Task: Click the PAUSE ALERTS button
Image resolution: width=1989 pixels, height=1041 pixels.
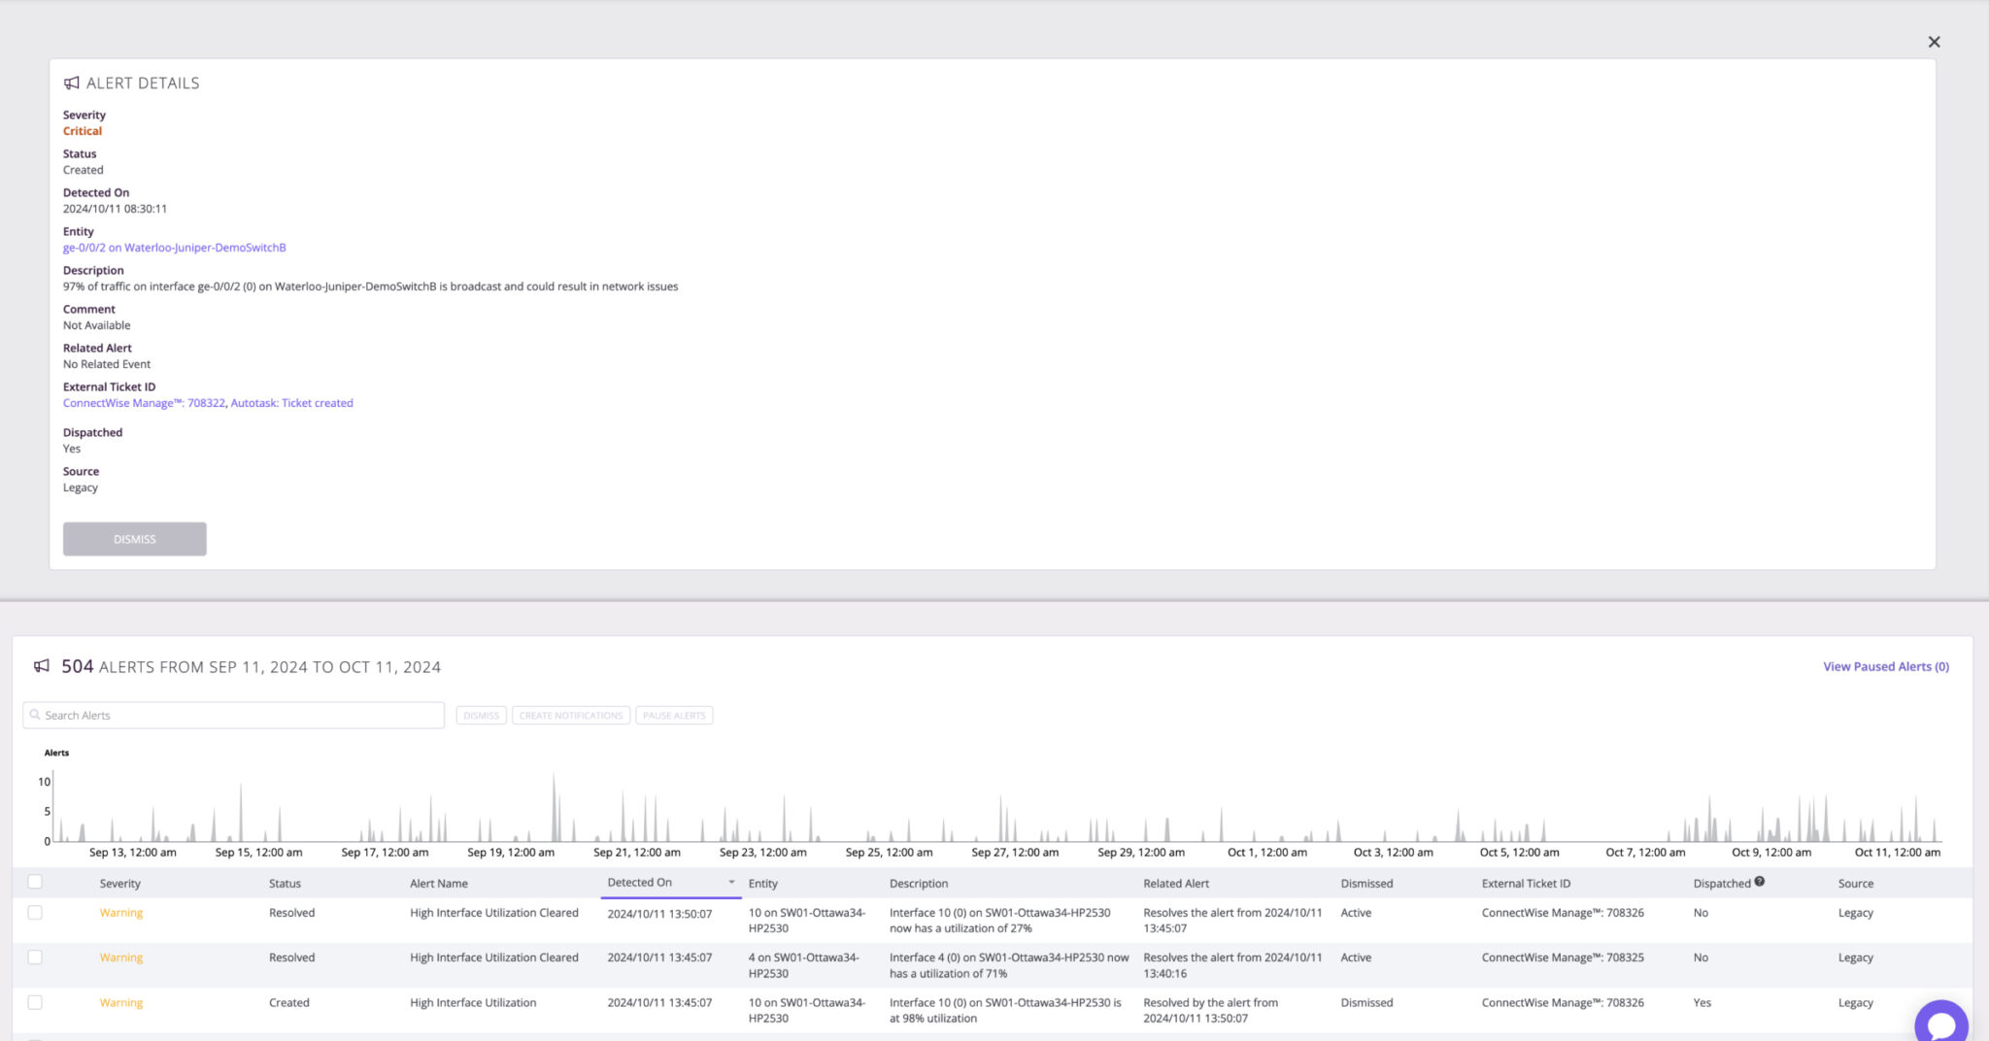Action: tap(674, 715)
